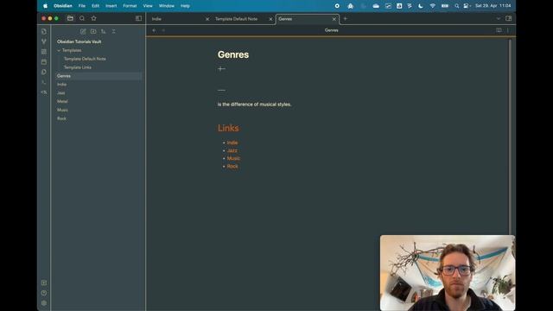
Task: Open today's daily note calendar icon
Action: (x=44, y=62)
